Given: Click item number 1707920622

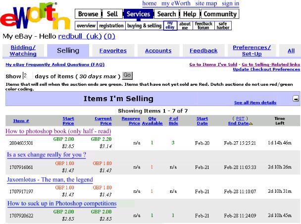Looking at the screenshot, I should click(x=21, y=216).
